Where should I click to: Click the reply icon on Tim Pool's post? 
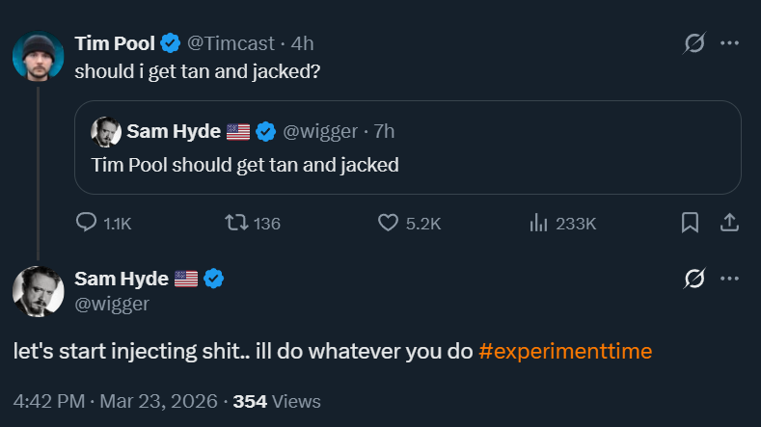[87, 223]
